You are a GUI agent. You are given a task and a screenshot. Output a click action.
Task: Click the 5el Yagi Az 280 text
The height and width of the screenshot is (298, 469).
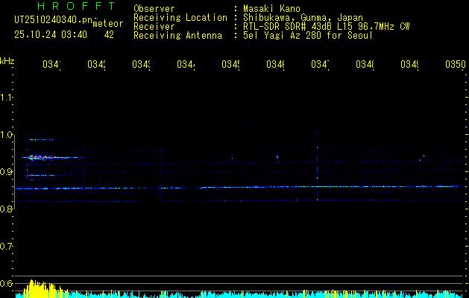click(x=308, y=36)
